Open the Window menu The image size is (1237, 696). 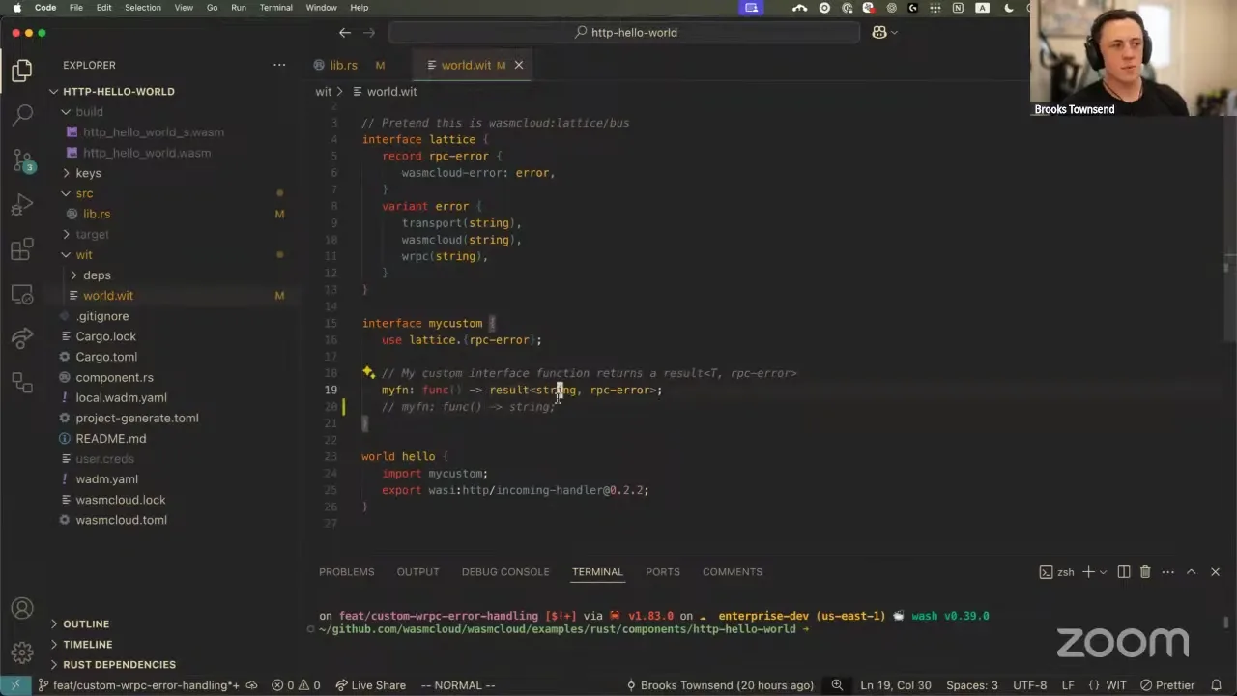tap(321, 8)
